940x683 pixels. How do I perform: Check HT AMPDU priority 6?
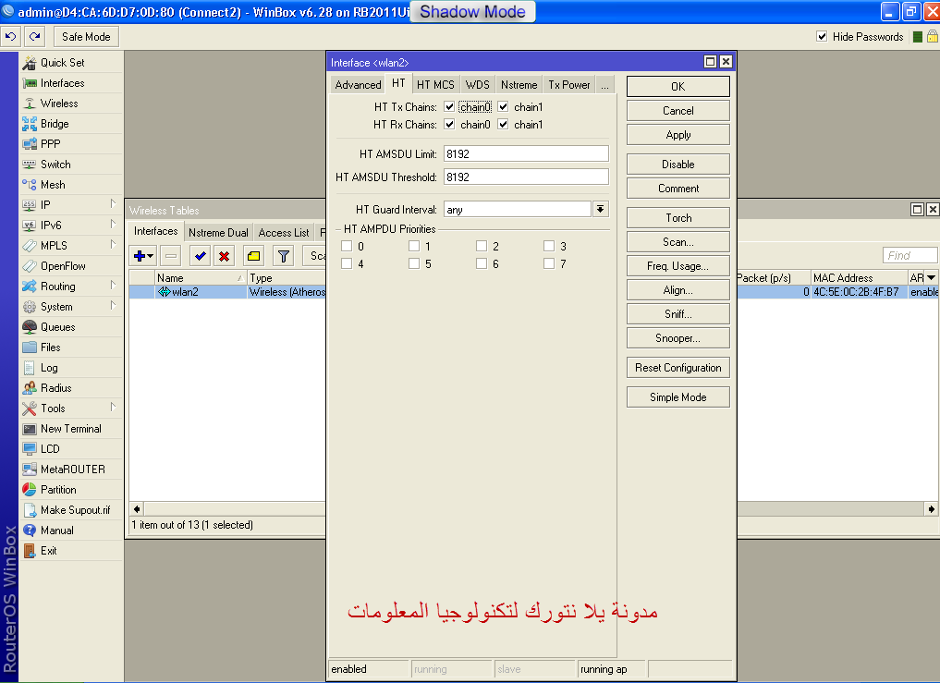tap(482, 263)
